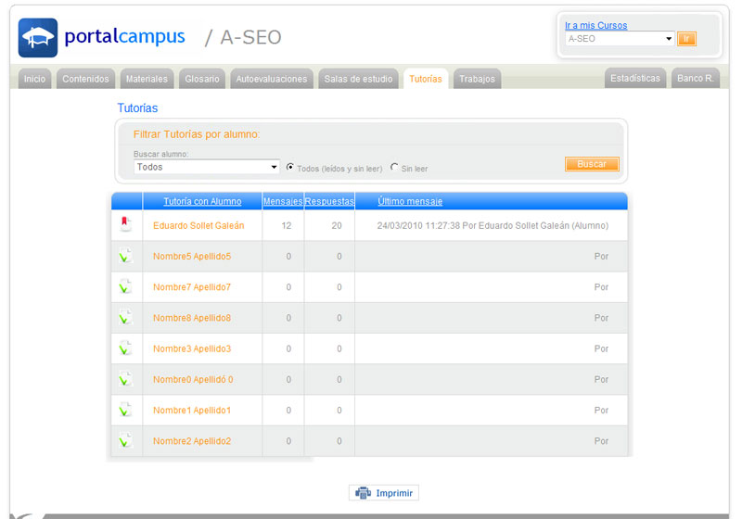
Task: Open the 'Ir a mis Cursos' link
Action: coord(595,25)
